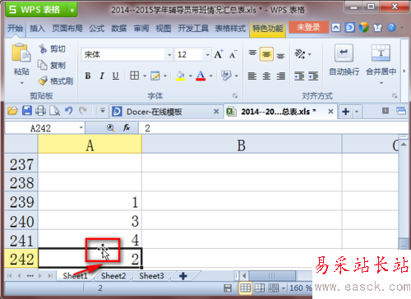Viewport: 411px width, 299px height.
Task: Switch to normal view in status bar
Action: [245, 288]
